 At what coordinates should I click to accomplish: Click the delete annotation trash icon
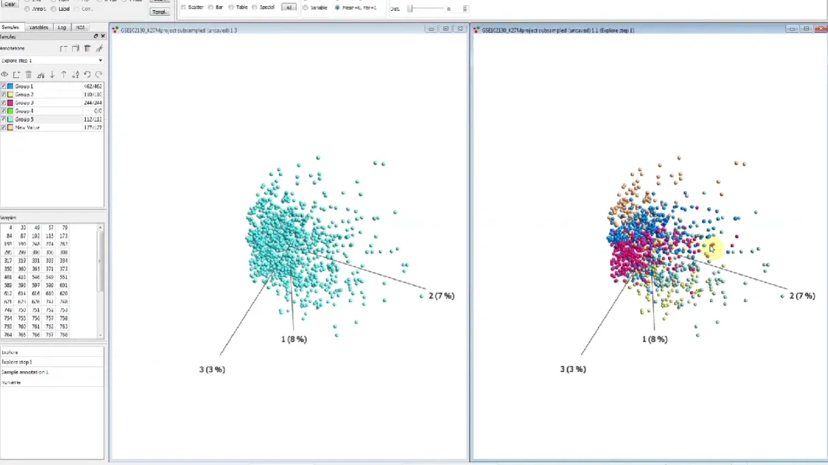coord(87,48)
